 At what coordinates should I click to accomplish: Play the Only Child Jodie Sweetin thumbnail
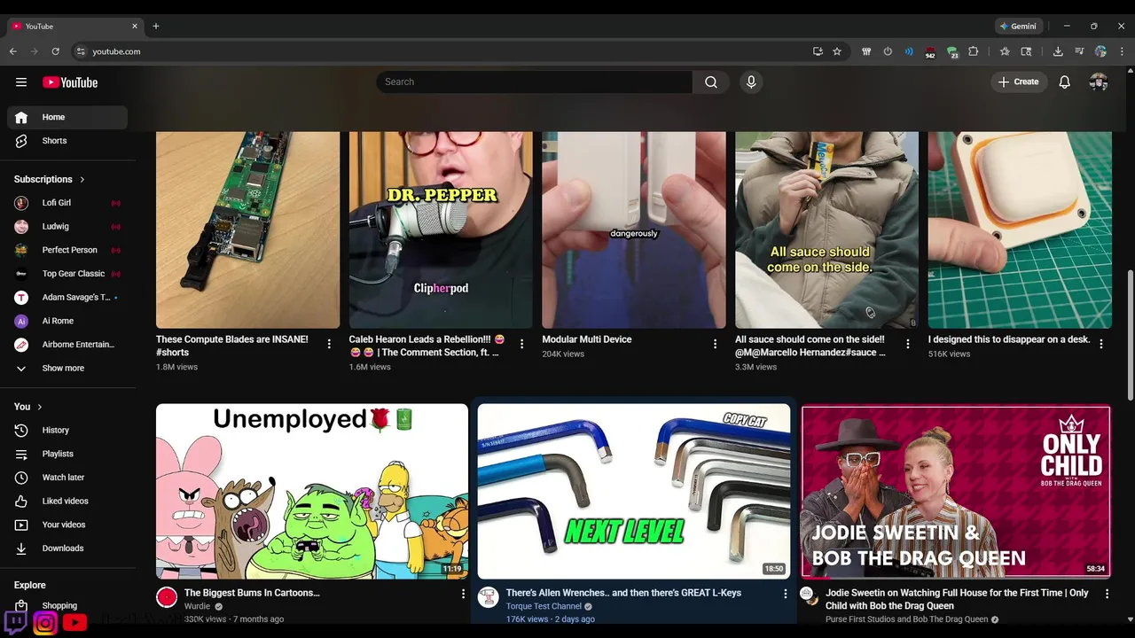pos(956,492)
